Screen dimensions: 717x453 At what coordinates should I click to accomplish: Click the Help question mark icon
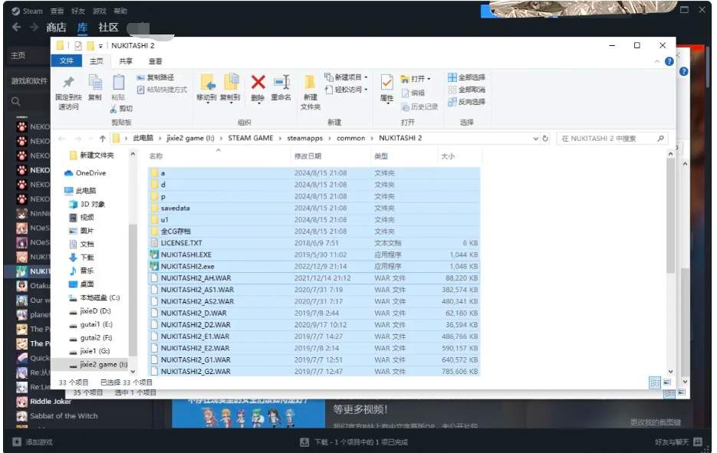[x=669, y=61]
